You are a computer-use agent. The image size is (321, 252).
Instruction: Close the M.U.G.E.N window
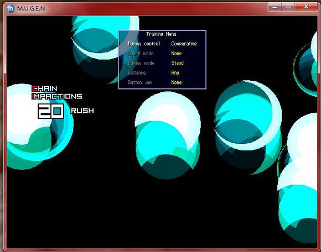point(306,7)
